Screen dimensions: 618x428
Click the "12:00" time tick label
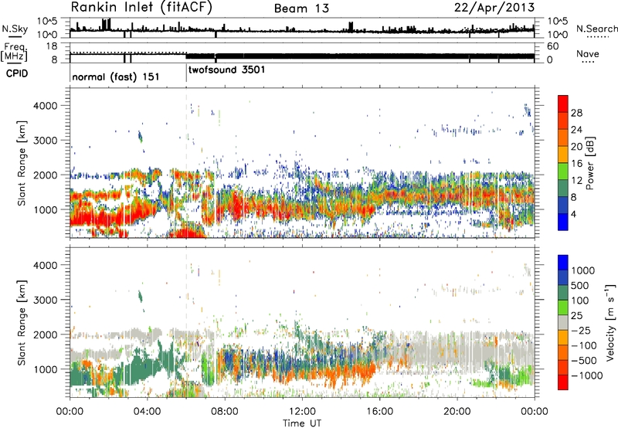302,412
